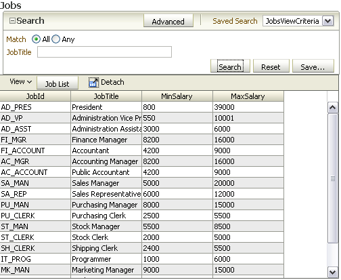Click the 8500 MaxSalary cell
The height and width of the screenshot is (280, 341).
[248, 226]
